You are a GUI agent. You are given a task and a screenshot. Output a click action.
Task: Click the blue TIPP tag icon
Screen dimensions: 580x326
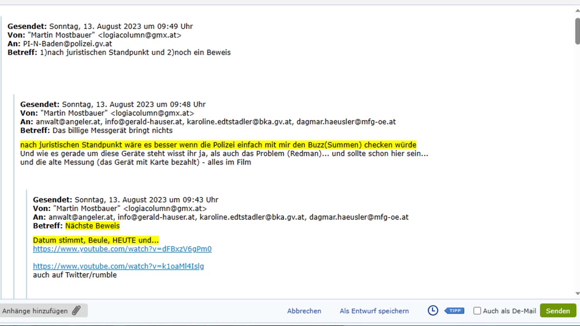click(454, 311)
